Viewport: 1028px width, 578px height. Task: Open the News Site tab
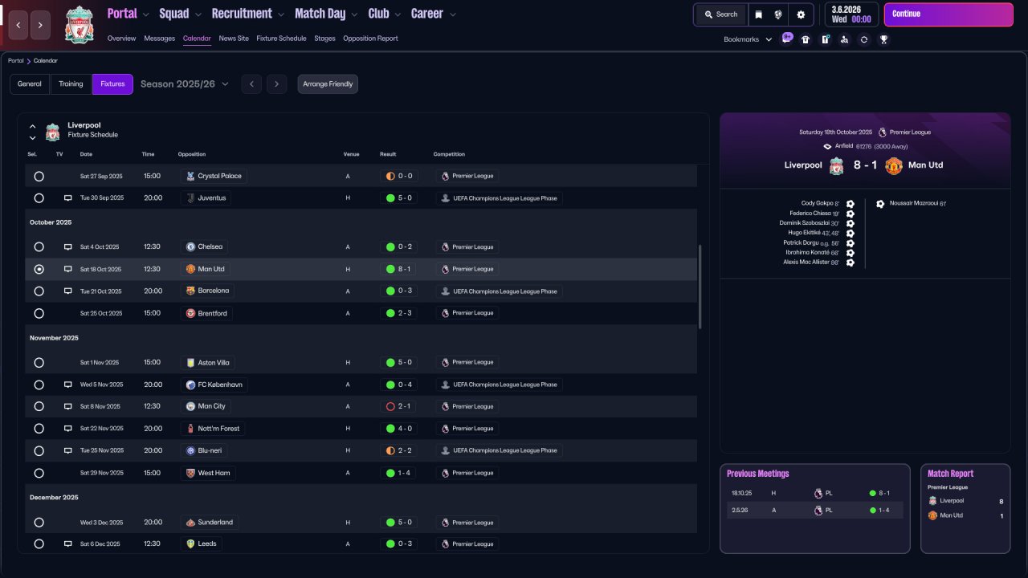pos(234,39)
